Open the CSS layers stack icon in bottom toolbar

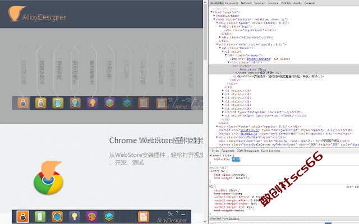(109, 216)
